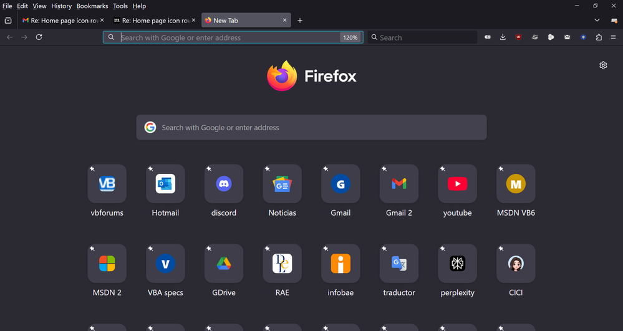The height and width of the screenshot is (331, 623).
Task: Click the uBlock Origin shield icon
Action: point(518,37)
